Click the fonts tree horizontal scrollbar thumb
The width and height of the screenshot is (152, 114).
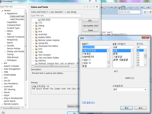click(x=52, y=66)
